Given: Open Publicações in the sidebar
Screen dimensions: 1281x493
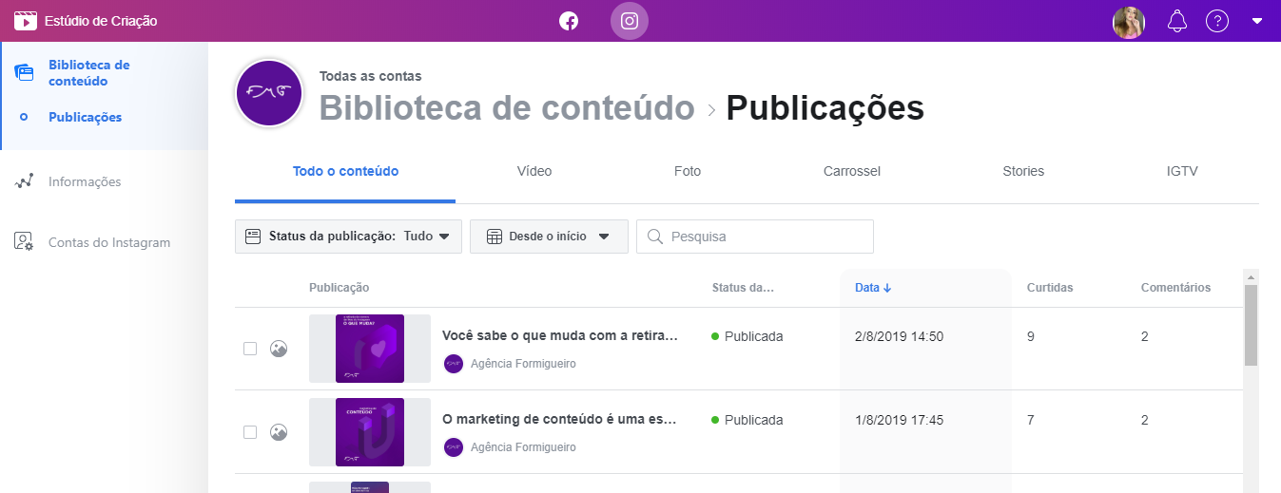Looking at the screenshot, I should tap(86, 117).
